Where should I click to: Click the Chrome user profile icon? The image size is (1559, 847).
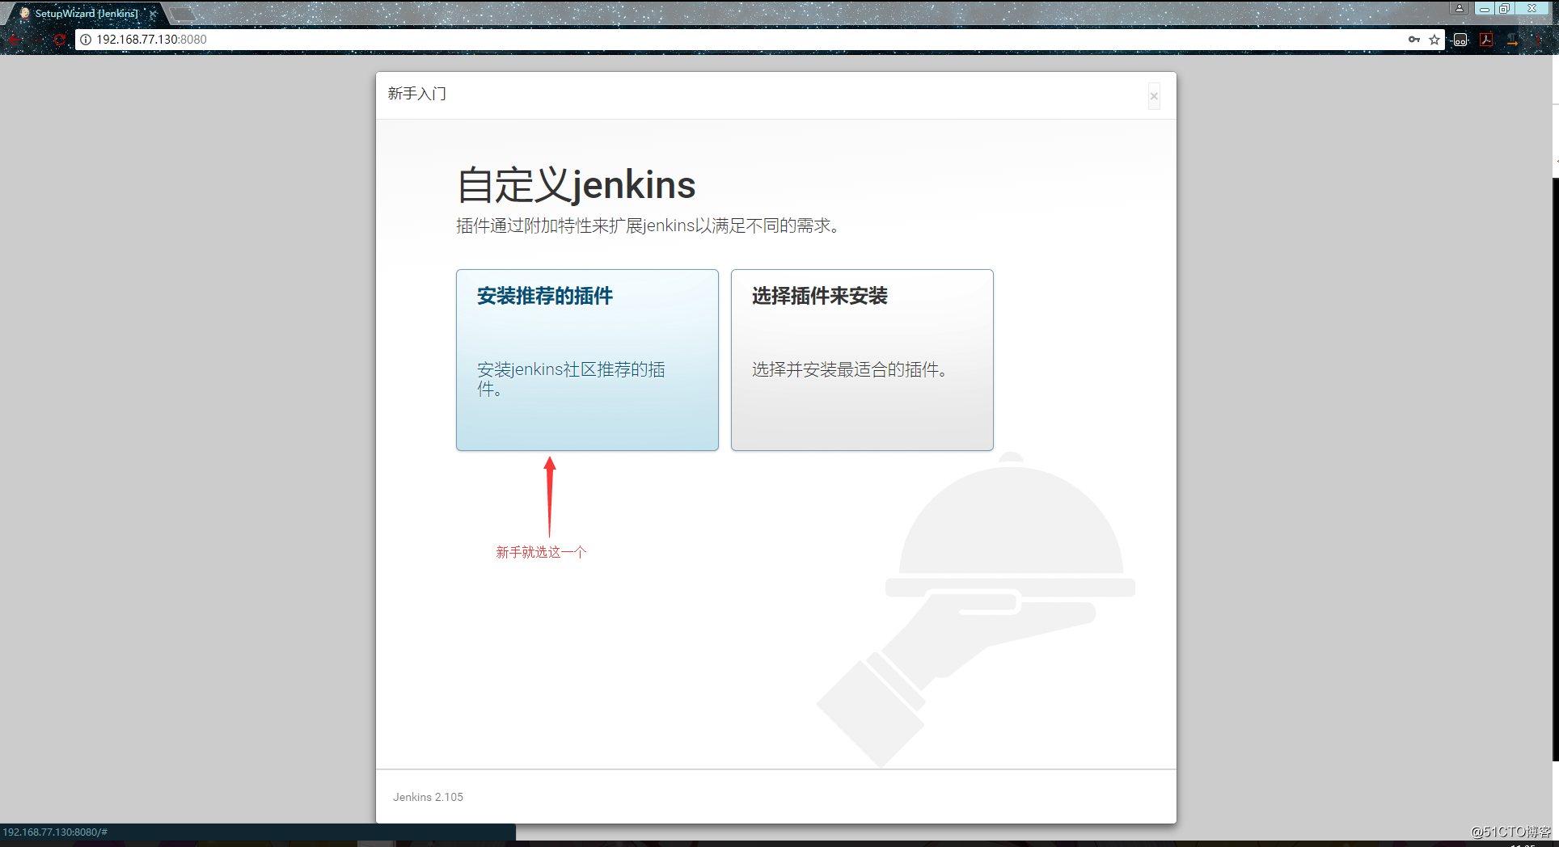coord(1460,8)
